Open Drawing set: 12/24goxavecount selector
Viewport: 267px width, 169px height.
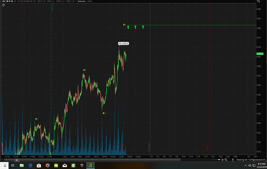pos(251,160)
